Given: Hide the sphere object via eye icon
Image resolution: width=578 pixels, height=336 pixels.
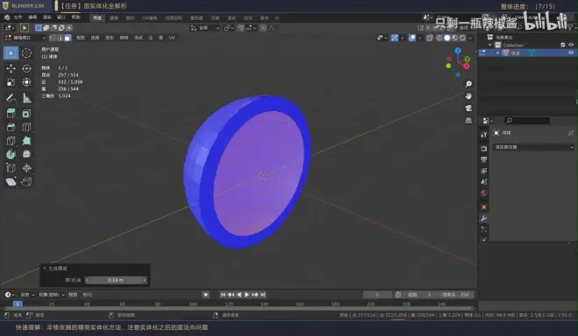Looking at the screenshot, I should 571,52.
